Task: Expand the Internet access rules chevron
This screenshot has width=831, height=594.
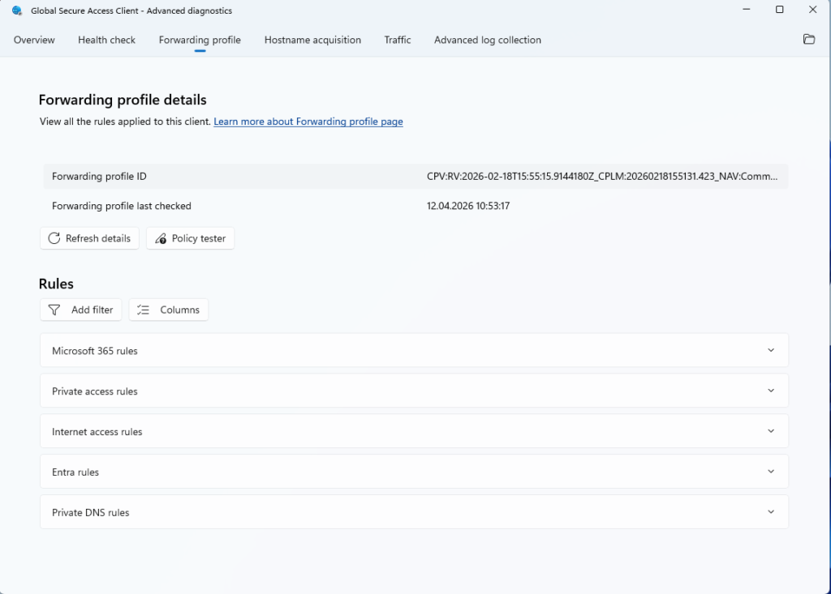Action: 771,431
